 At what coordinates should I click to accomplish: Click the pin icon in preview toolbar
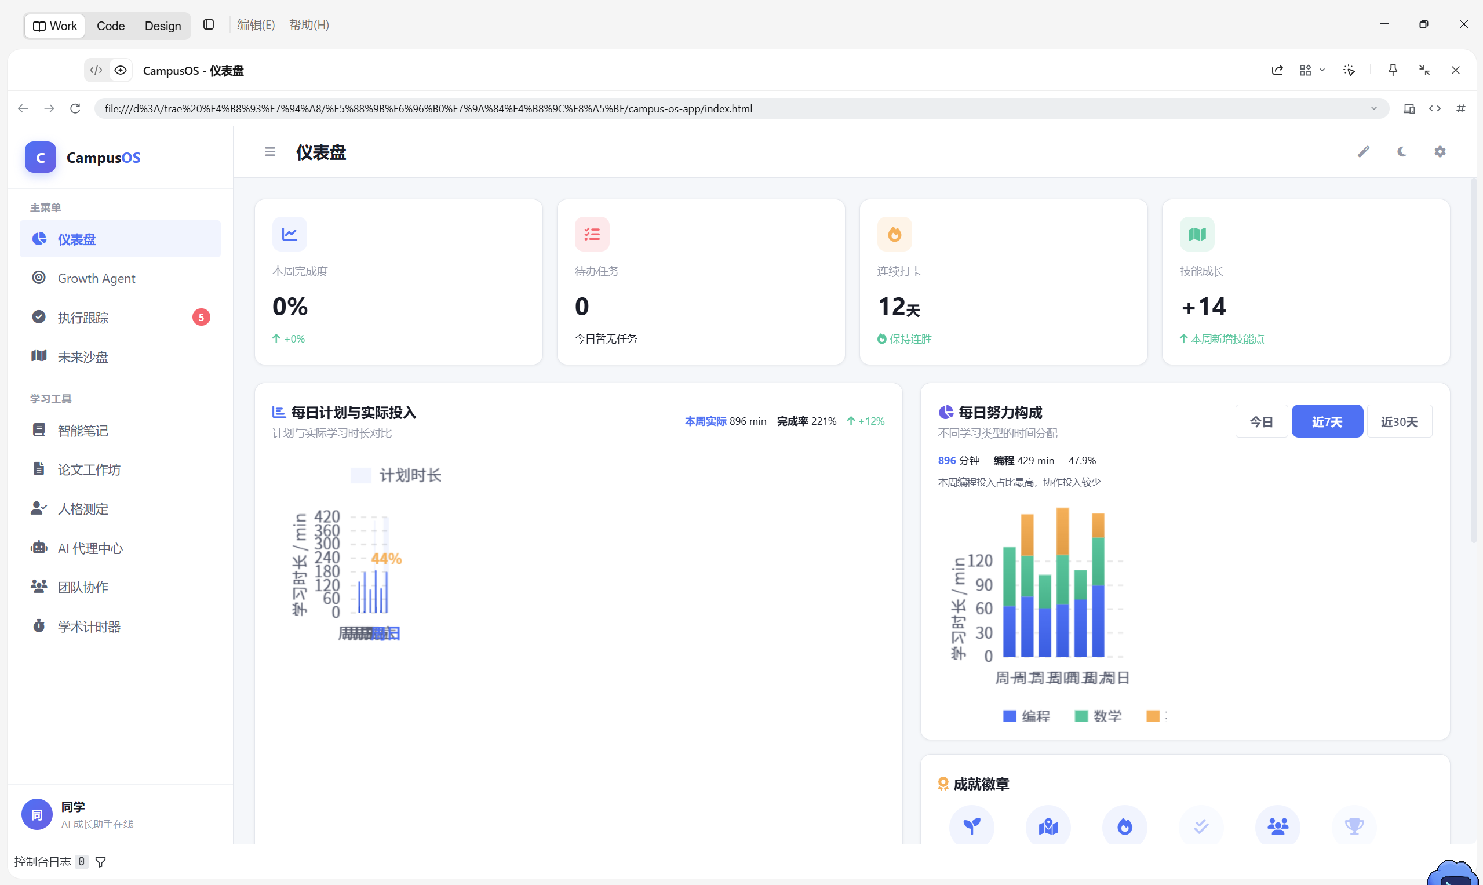point(1393,70)
